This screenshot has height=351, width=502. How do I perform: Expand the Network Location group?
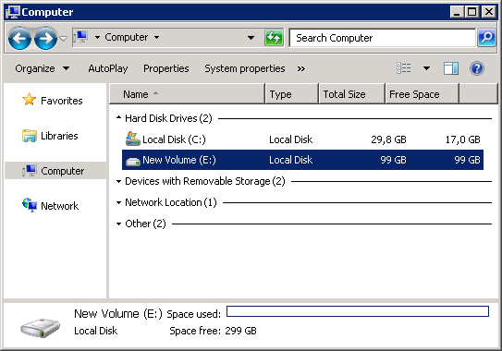[118, 202]
